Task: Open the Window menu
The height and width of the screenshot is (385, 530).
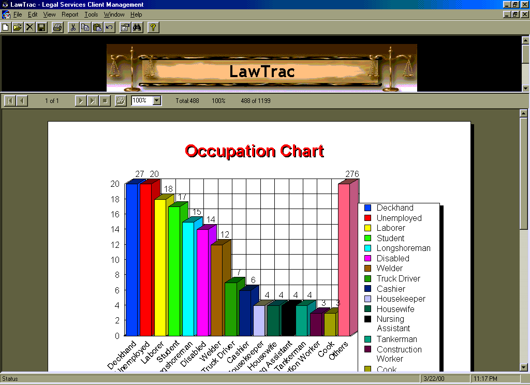Action: (114, 14)
